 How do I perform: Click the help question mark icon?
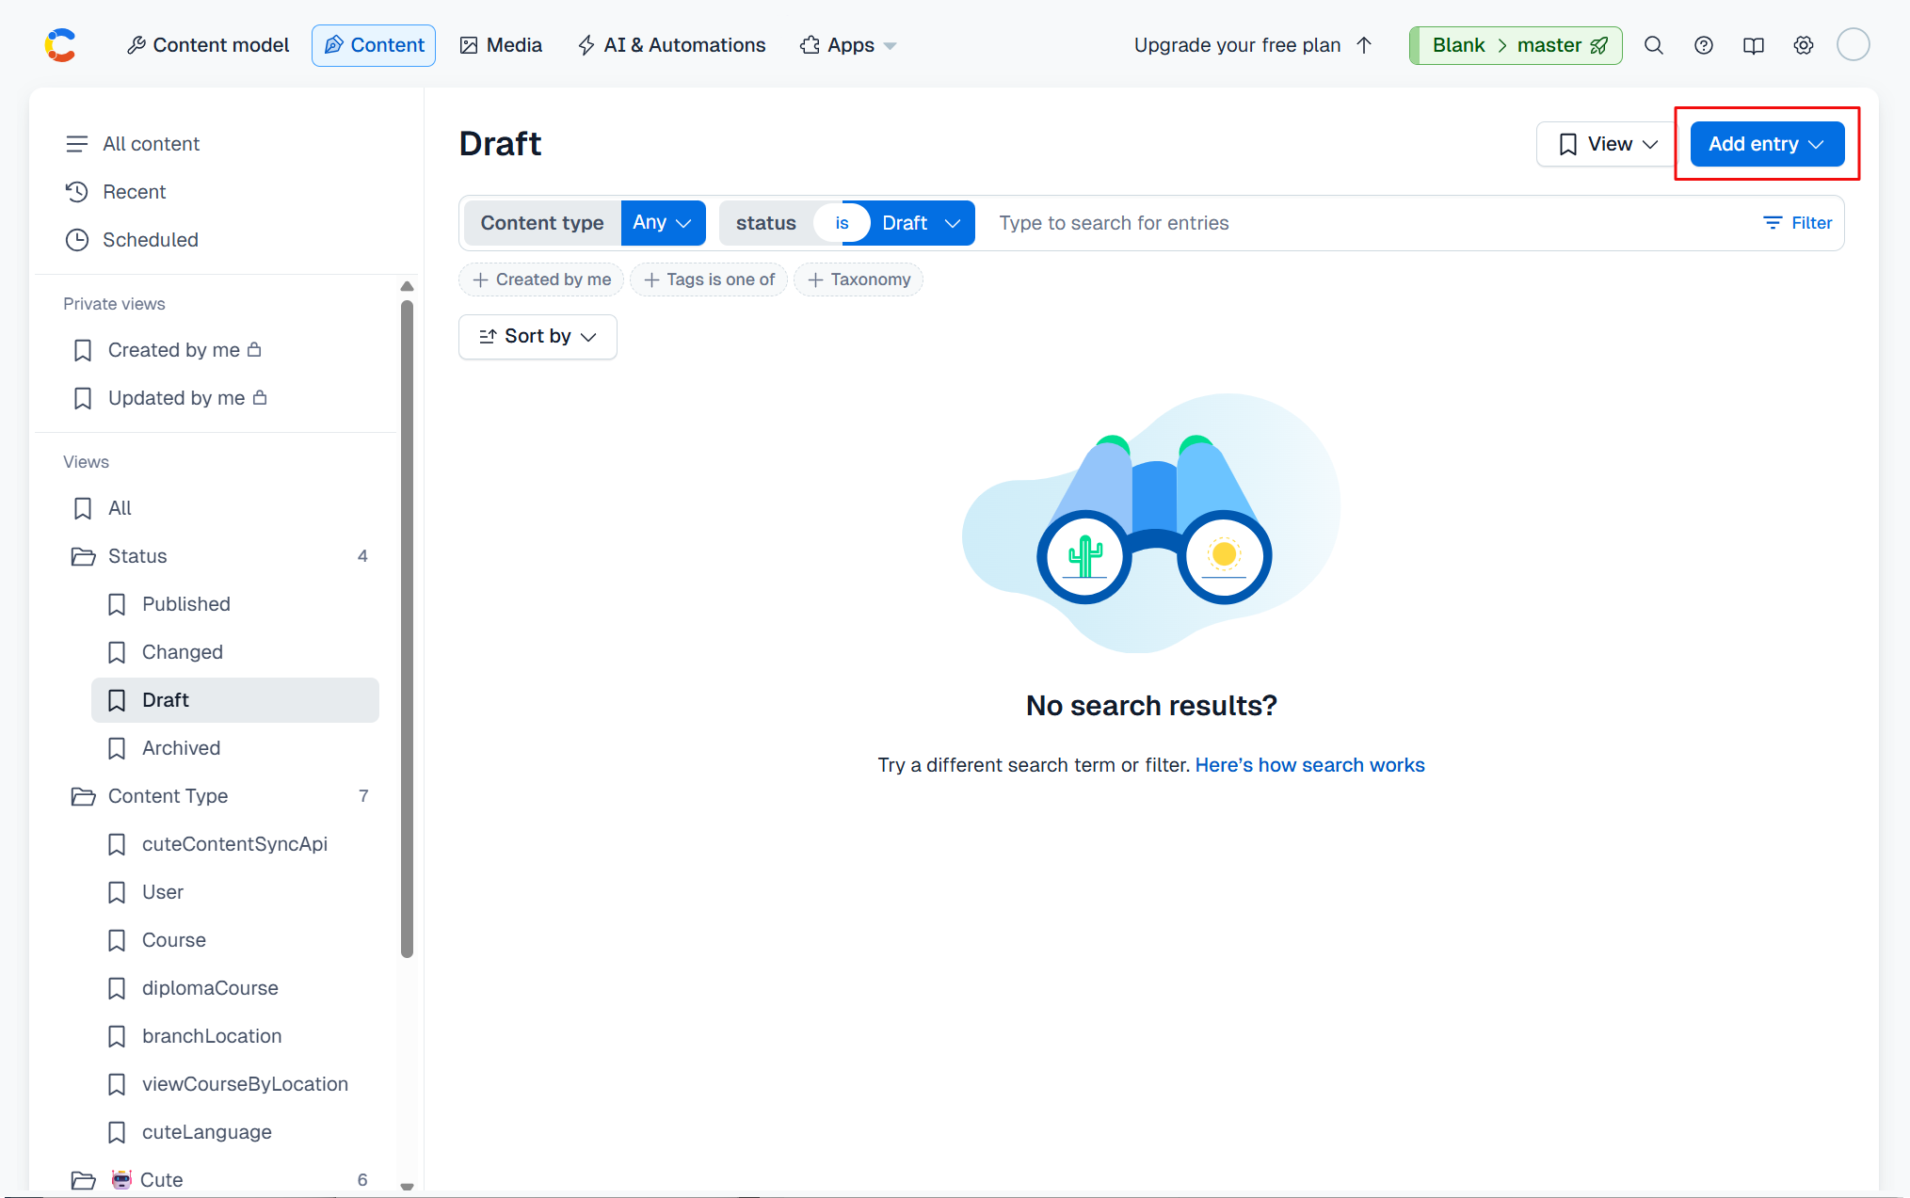pos(1703,45)
